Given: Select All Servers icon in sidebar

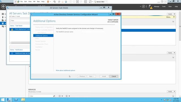Looking at the screenshot, I should click(x=3, y=20).
